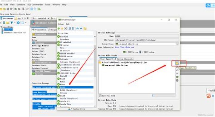Screen dimensions: 215x117
Task: Click the X delete driver toolbar icon
Action: pyautogui.click(x=65, y=28)
